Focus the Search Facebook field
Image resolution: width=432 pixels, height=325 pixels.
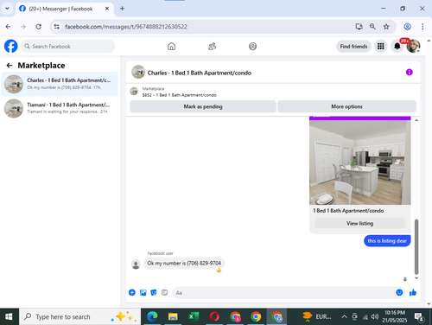click(67, 46)
